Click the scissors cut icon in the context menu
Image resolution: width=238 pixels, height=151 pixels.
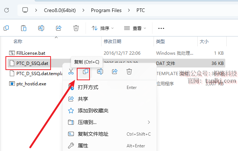click(x=71, y=71)
